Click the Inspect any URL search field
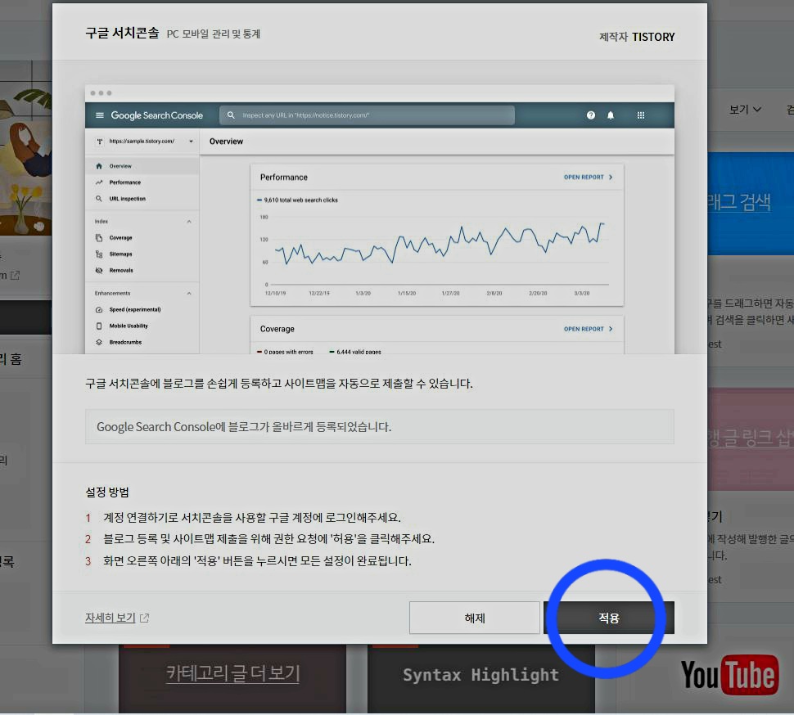The image size is (794, 715). 366,115
